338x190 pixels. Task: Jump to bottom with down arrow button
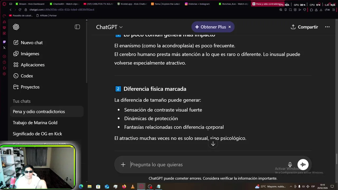coord(213,144)
